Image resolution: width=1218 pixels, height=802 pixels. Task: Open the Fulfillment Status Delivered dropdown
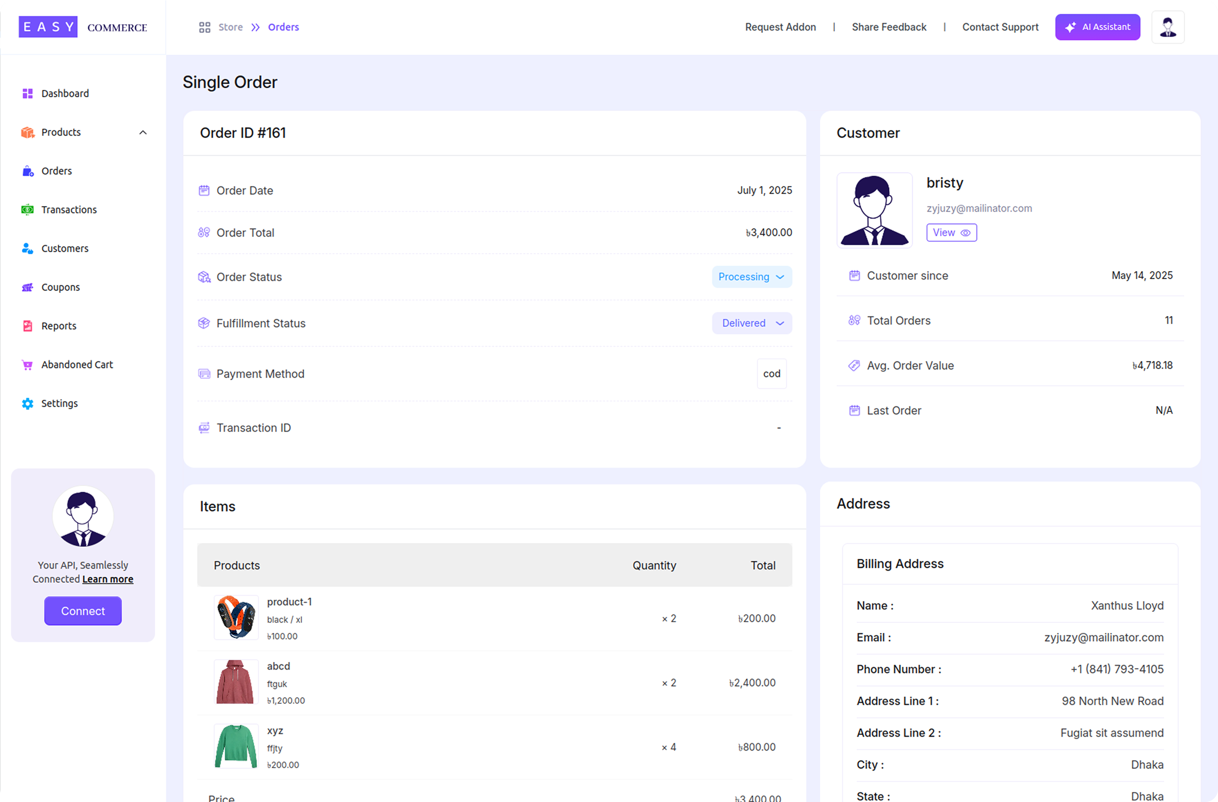point(751,323)
